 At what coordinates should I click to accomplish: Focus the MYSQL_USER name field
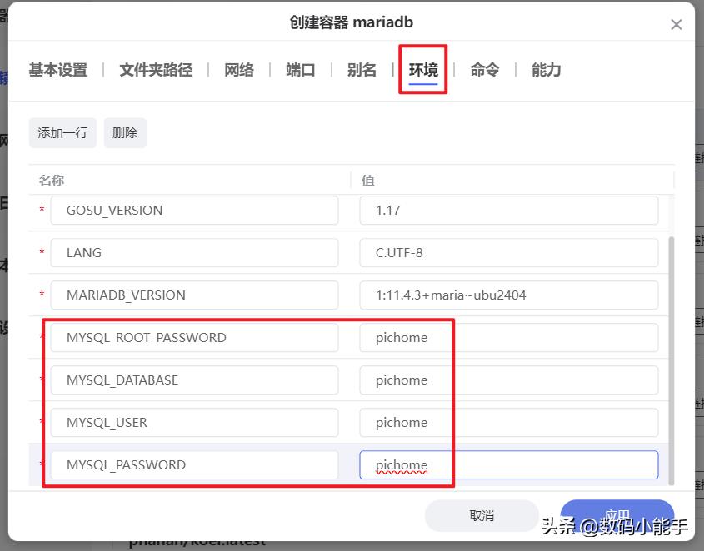pyautogui.click(x=194, y=422)
